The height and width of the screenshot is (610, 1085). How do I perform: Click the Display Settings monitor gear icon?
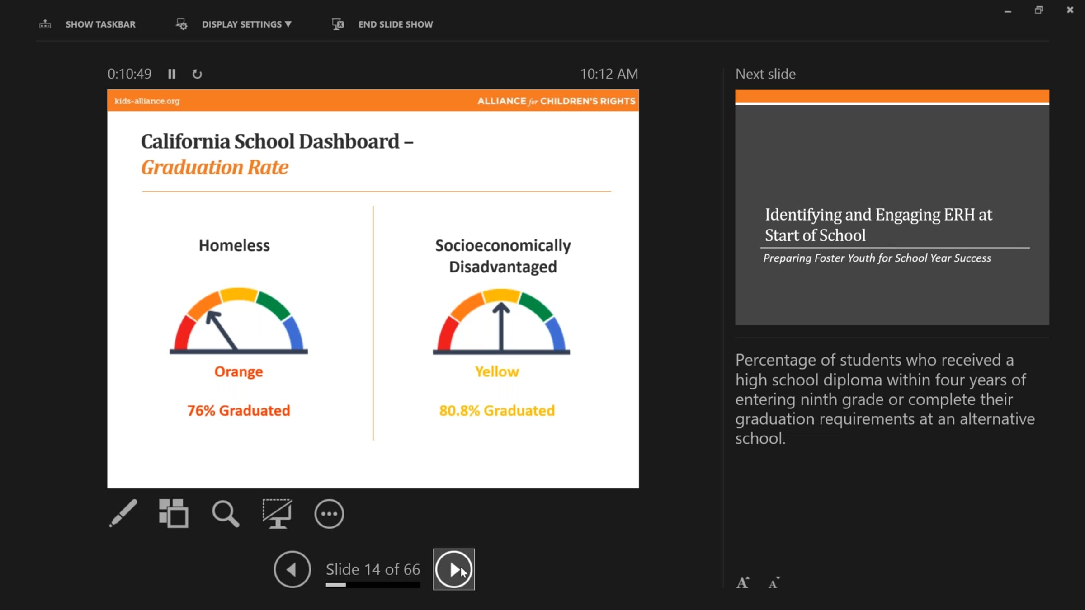[181, 24]
